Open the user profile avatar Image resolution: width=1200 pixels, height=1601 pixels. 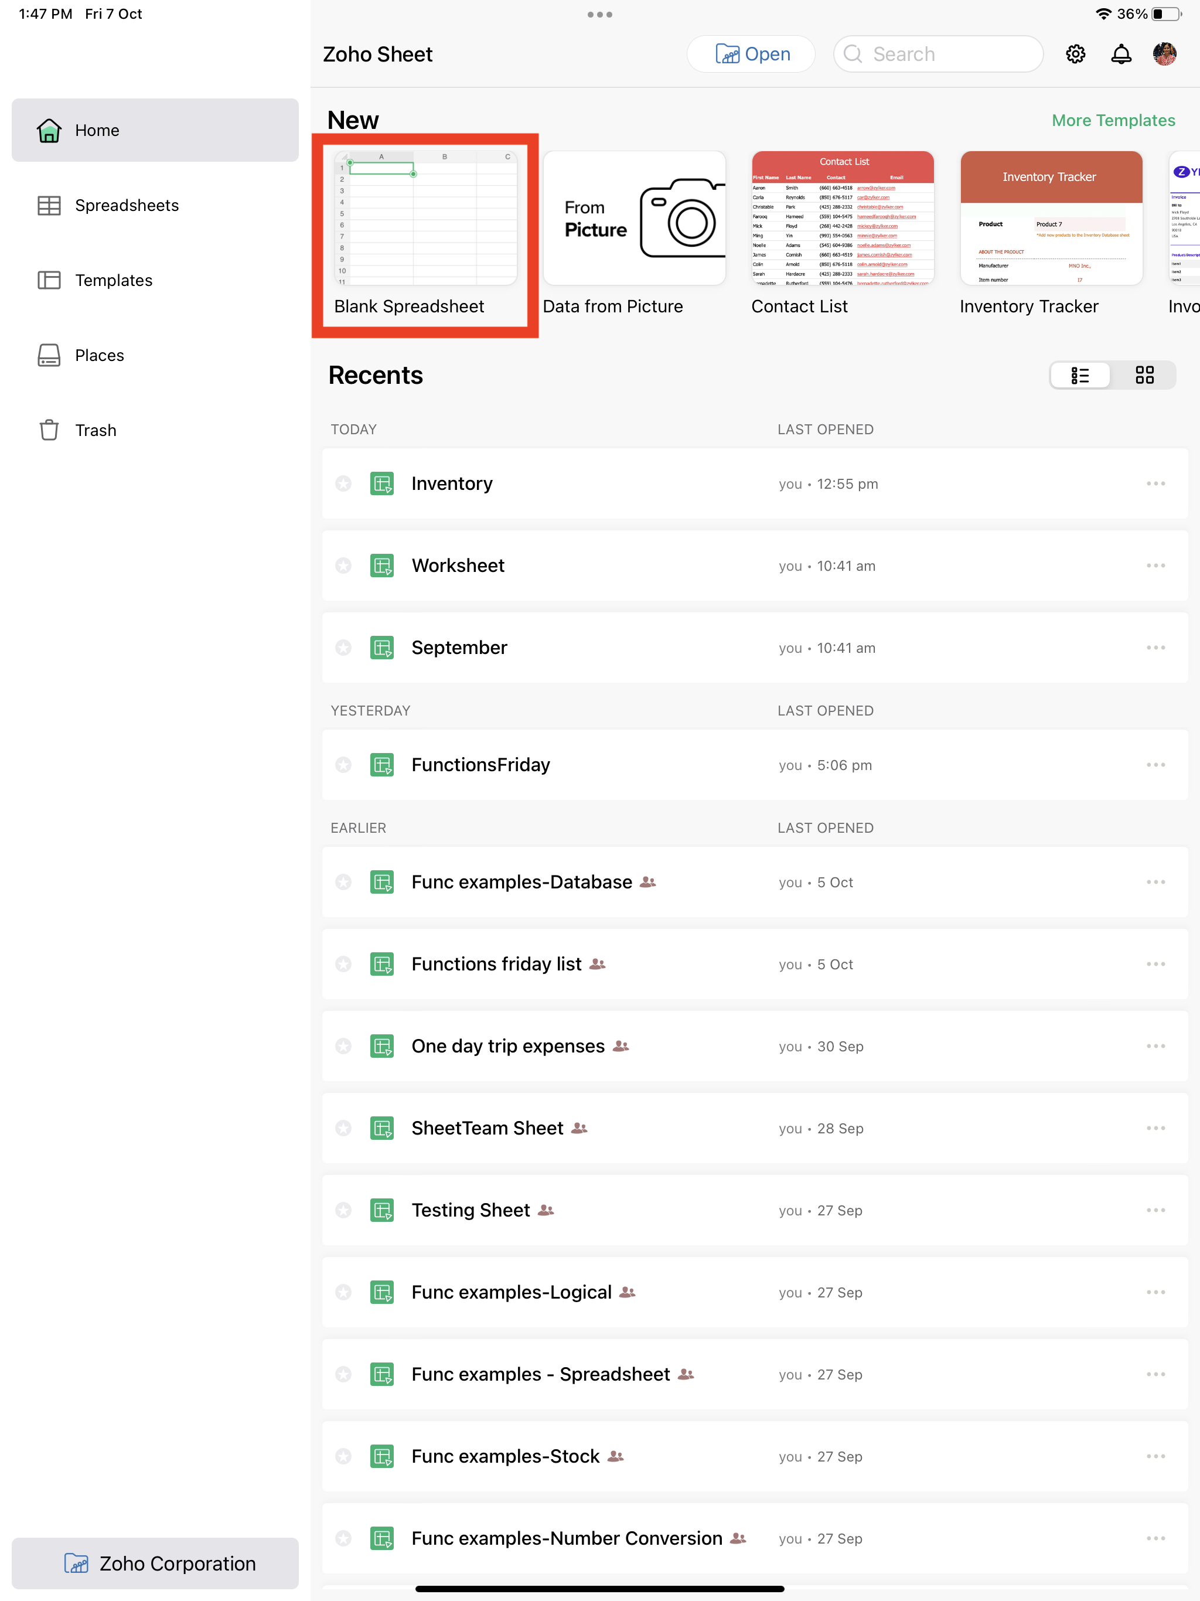[1164, 54]
